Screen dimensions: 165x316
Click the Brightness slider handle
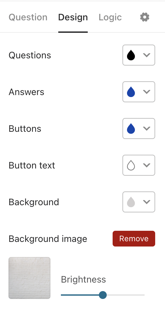[103, 295]
